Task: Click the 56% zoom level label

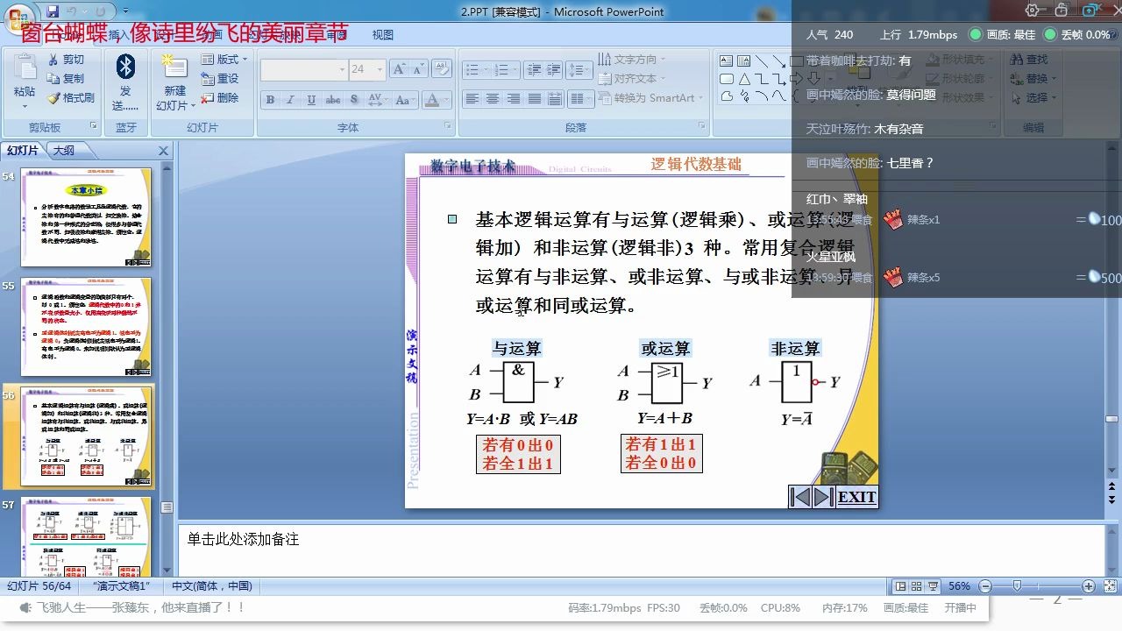Action: 959,586
